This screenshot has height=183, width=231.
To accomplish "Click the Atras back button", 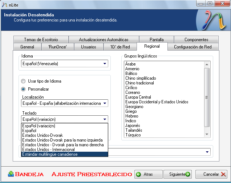I will 148,174.
